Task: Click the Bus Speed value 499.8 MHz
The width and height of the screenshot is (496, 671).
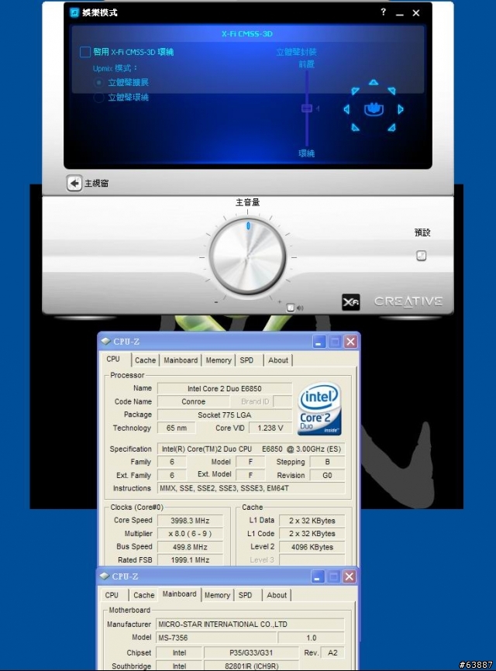Action: tap(191, 547)
